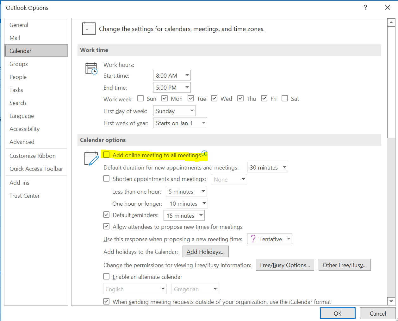Image resolution: width=398 pixels, height=321 pixels.
Task: Click Cancel to discard changes
Action: tap(378, 313)
